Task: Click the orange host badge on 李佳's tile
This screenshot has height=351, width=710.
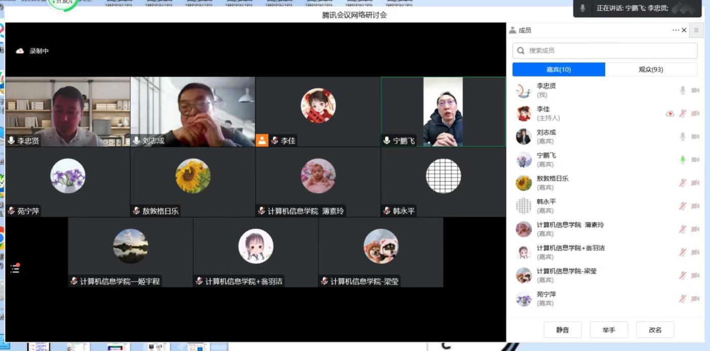Action: tap(262, 140)
